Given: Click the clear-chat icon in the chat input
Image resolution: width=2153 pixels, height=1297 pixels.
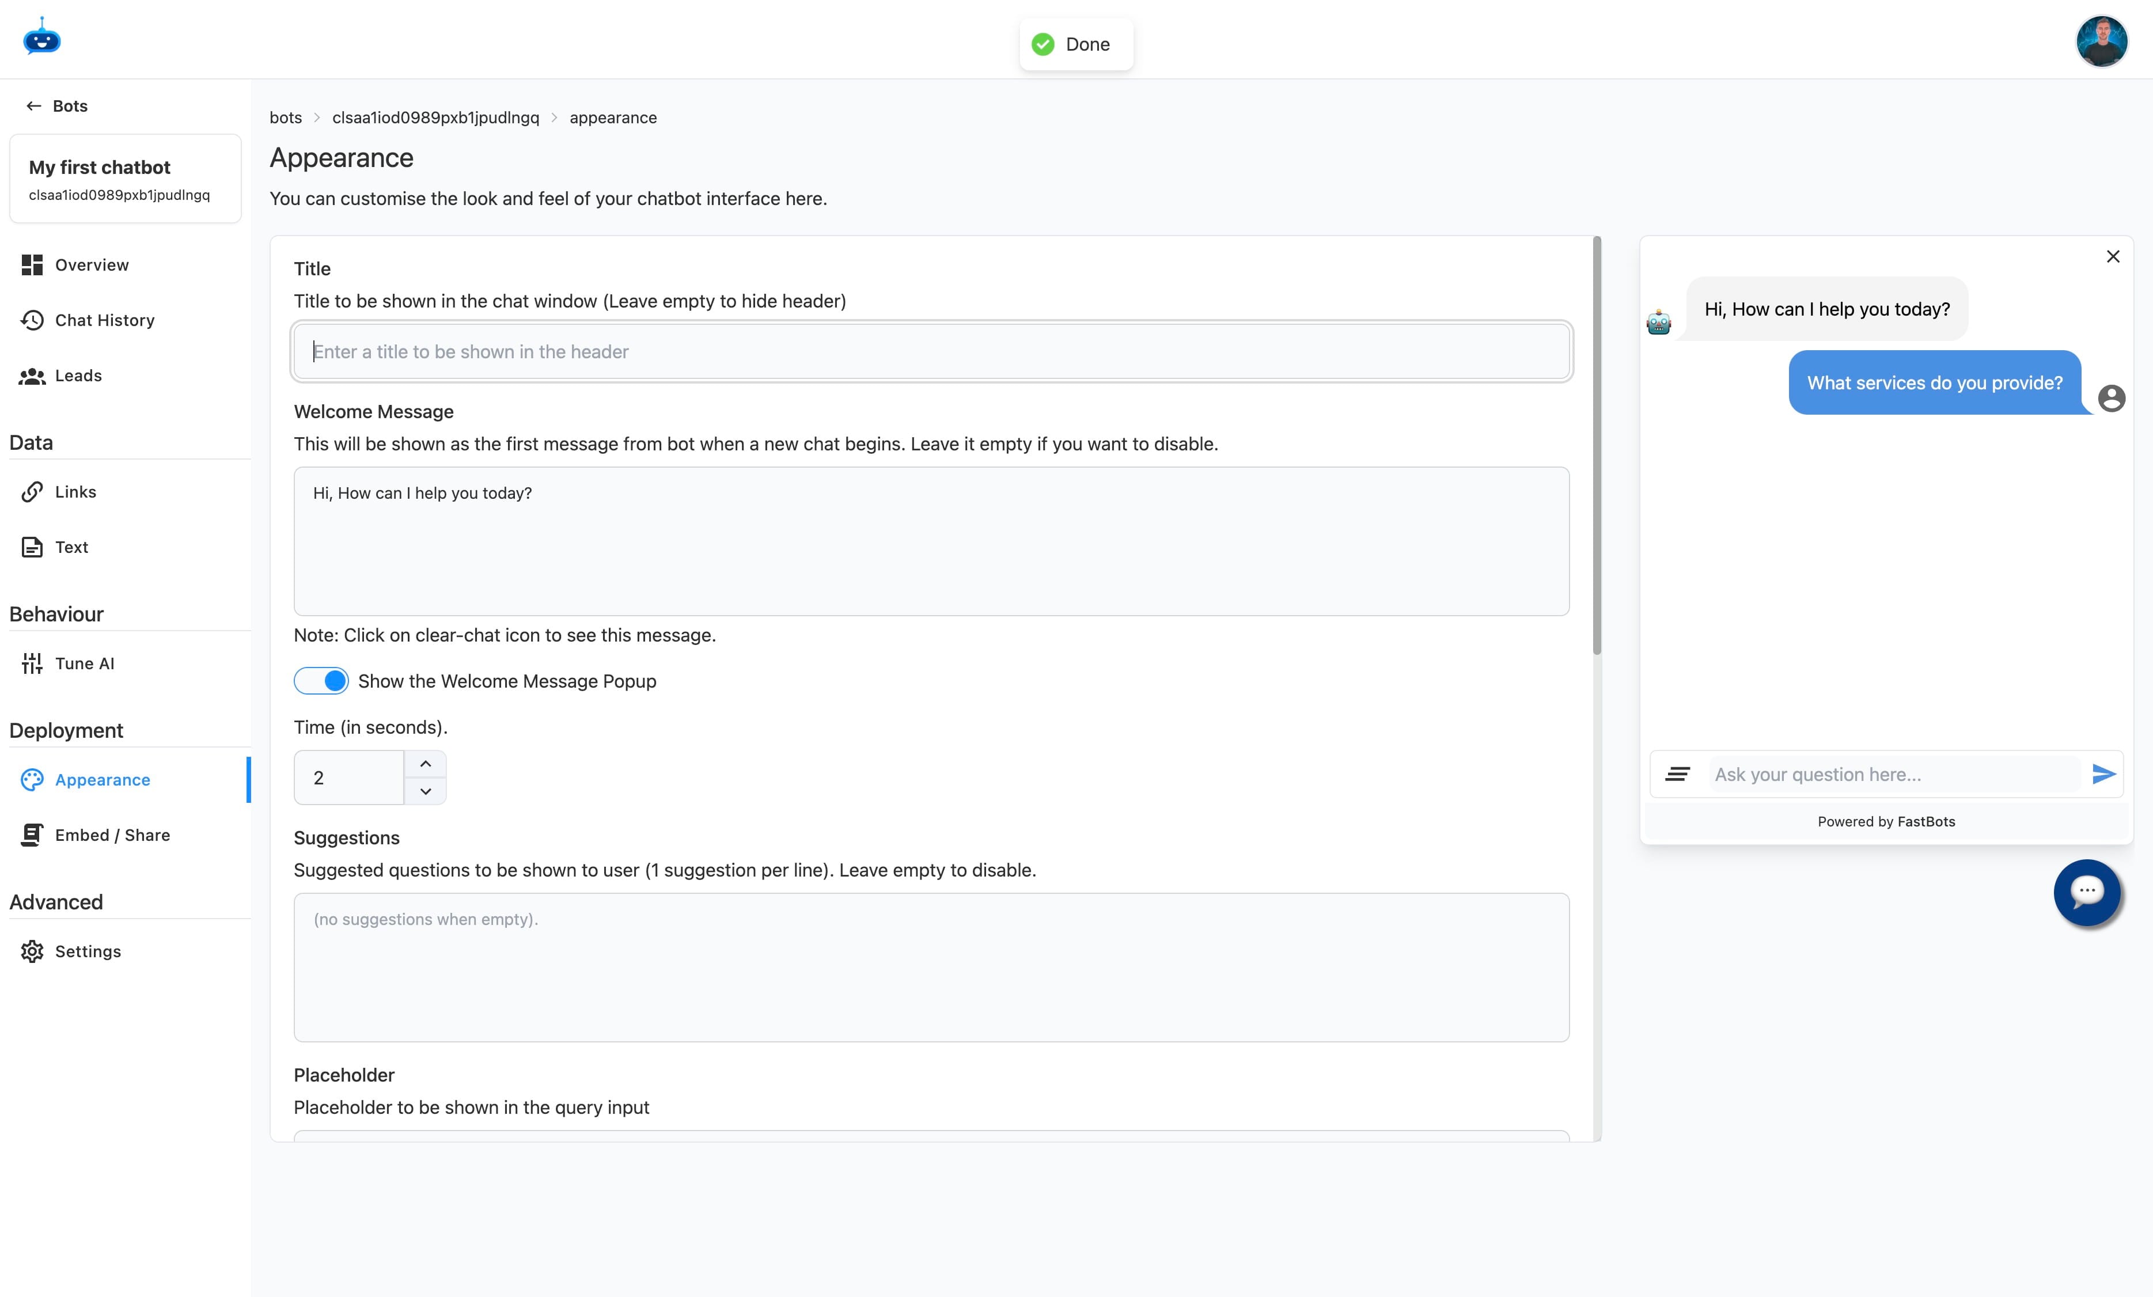Looking at the screenshot, I should 1678,773.
